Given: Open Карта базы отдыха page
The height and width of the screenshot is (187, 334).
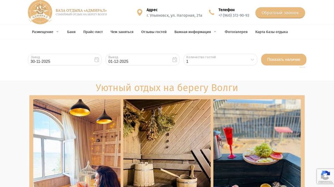Looking at the screenshot, I should coord(271,32).
